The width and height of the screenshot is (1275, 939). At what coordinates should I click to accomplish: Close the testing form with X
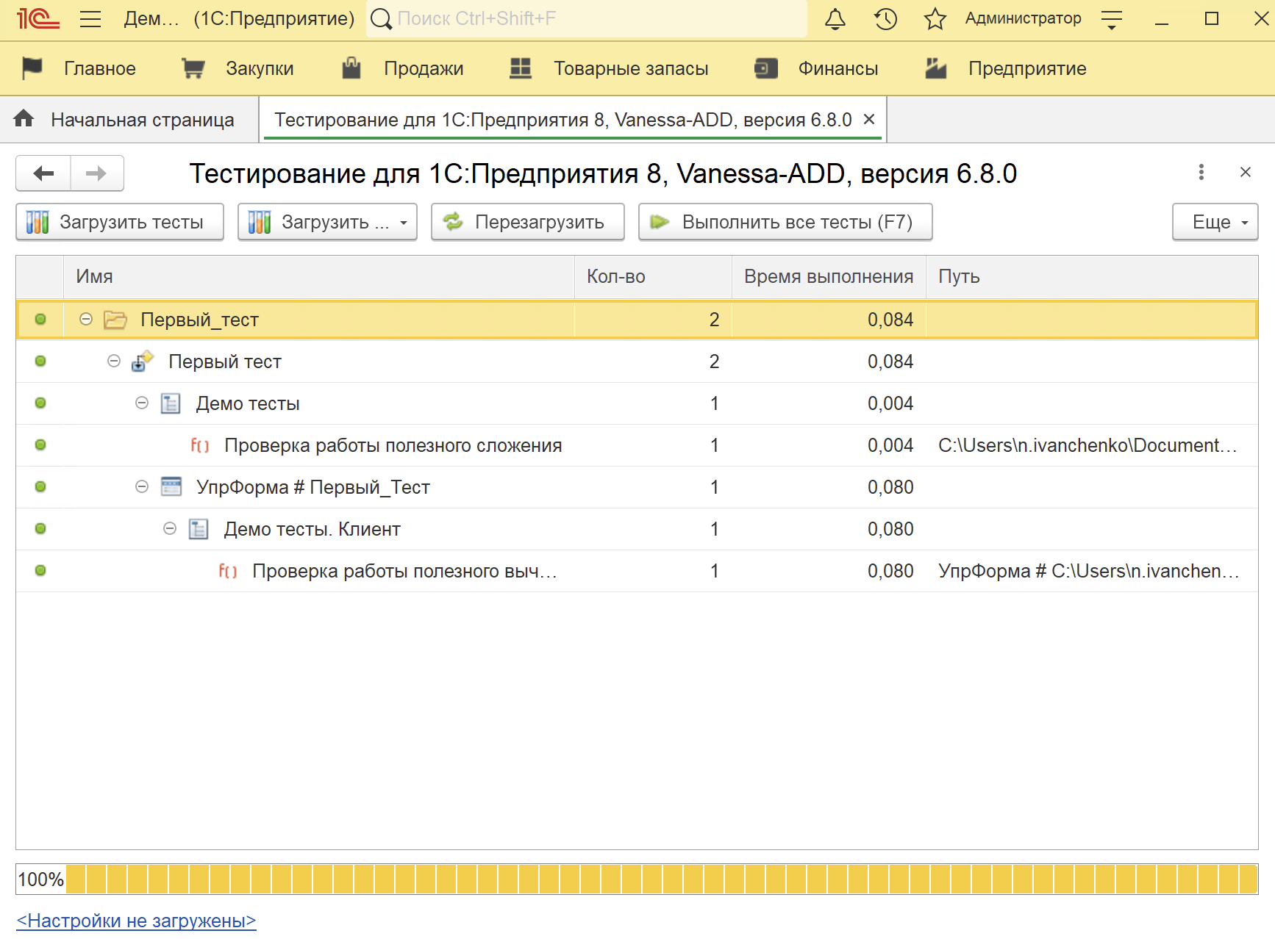[x=1245, y=172]
